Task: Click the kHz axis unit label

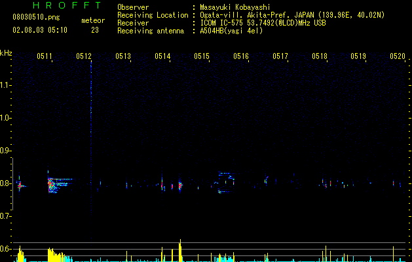Action: click(6, 53)
